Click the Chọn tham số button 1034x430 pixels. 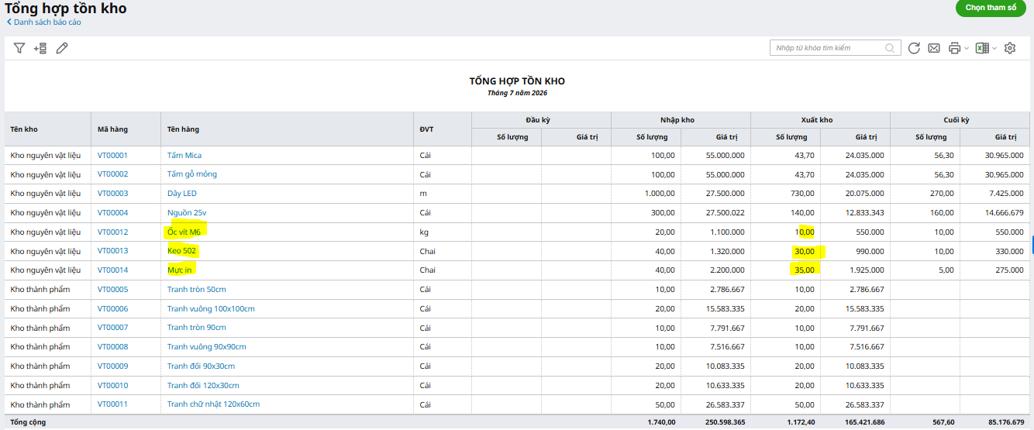point(991,8)
